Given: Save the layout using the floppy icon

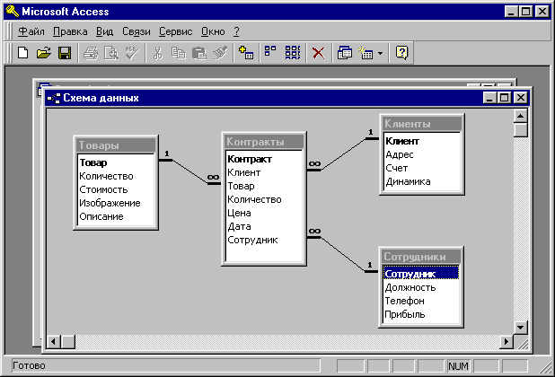Looking at the screenshot, I should [x=65, y=53].
